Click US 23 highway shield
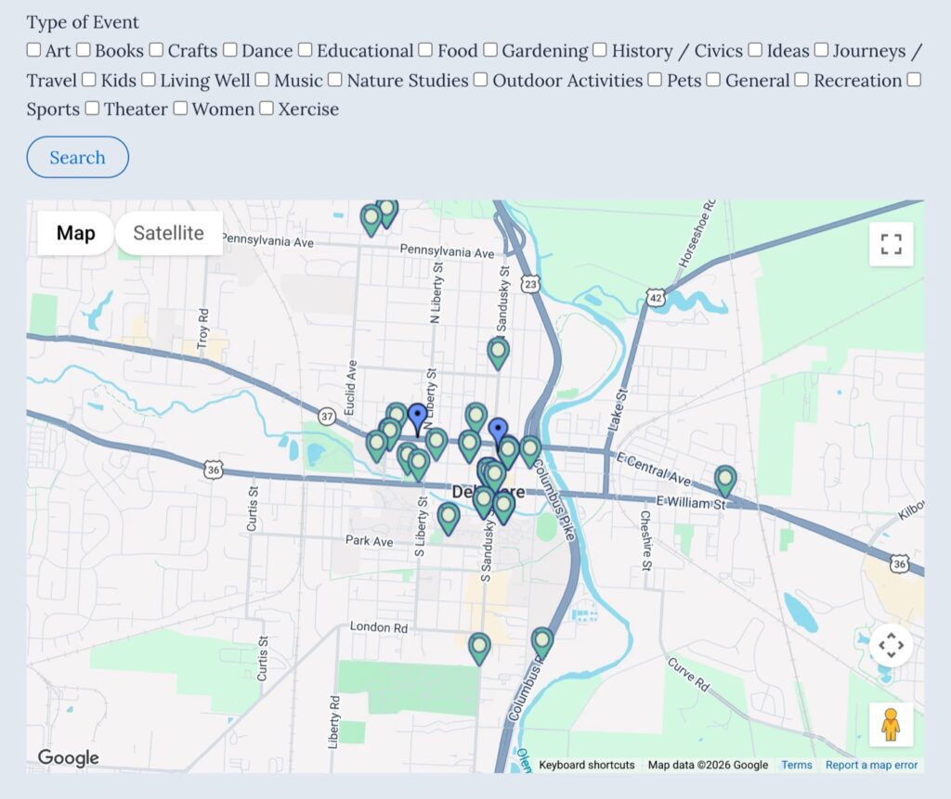Screen dimensions: 951x799 point(530,284)
